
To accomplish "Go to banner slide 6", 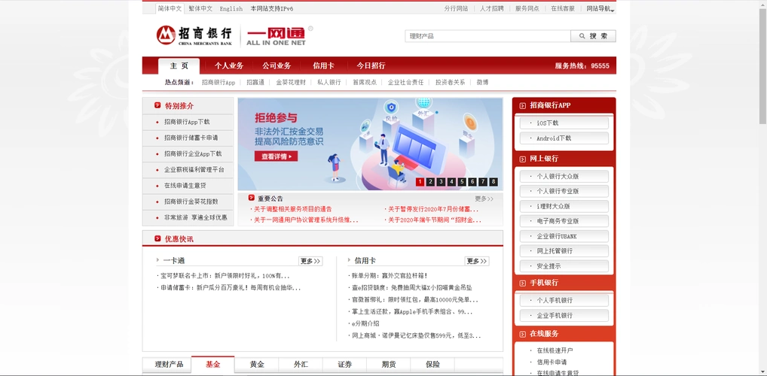I will pos(472,182).
